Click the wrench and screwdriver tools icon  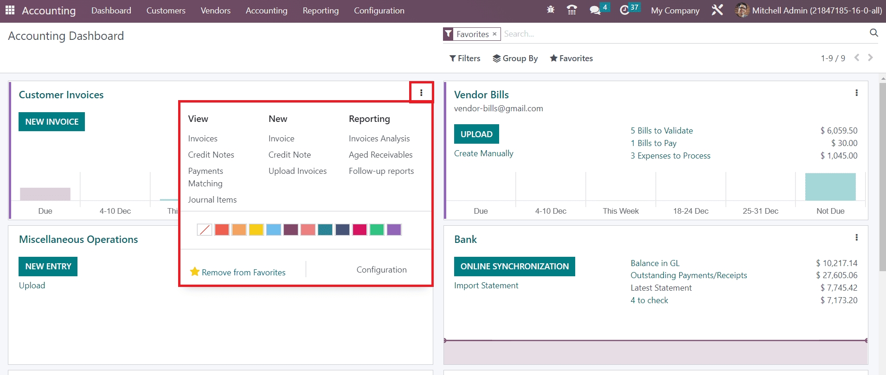click(x=717, y=10)
